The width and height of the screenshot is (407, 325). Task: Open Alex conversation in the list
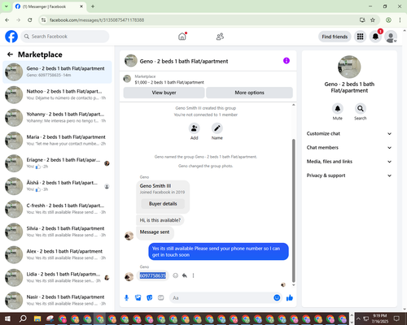coord(57,254)
